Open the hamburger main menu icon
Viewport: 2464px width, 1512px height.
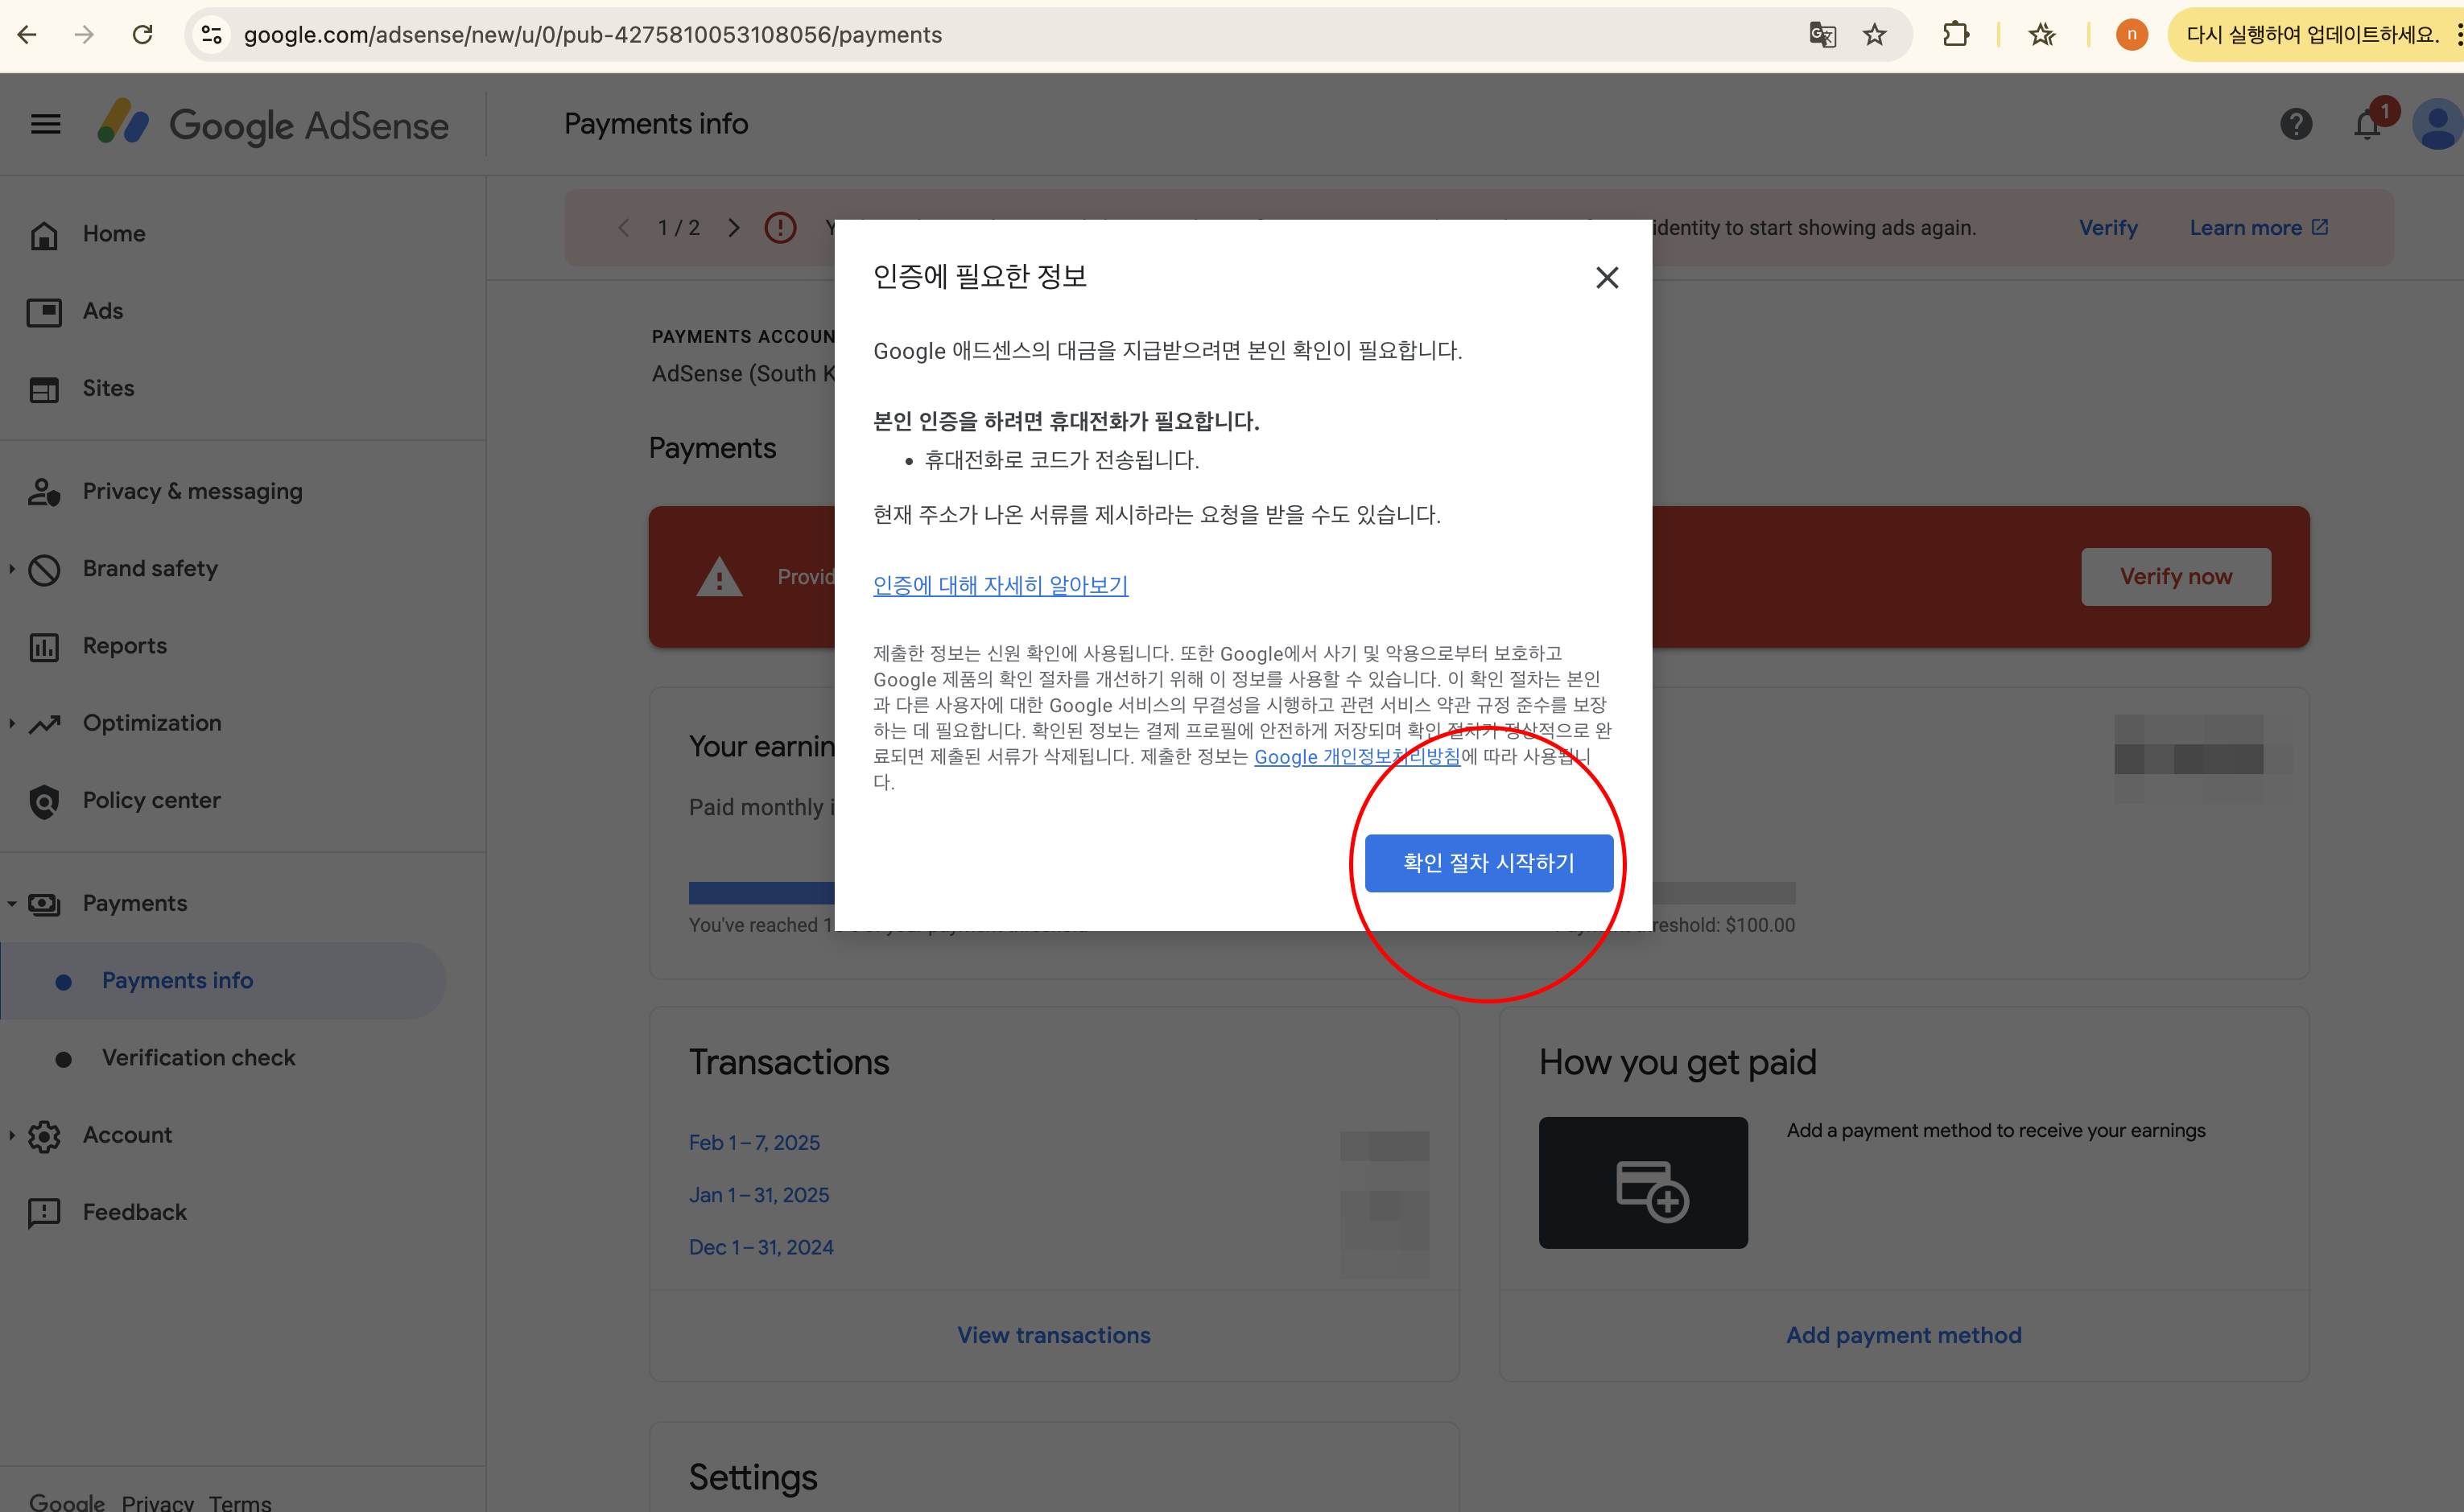(45, 124)
